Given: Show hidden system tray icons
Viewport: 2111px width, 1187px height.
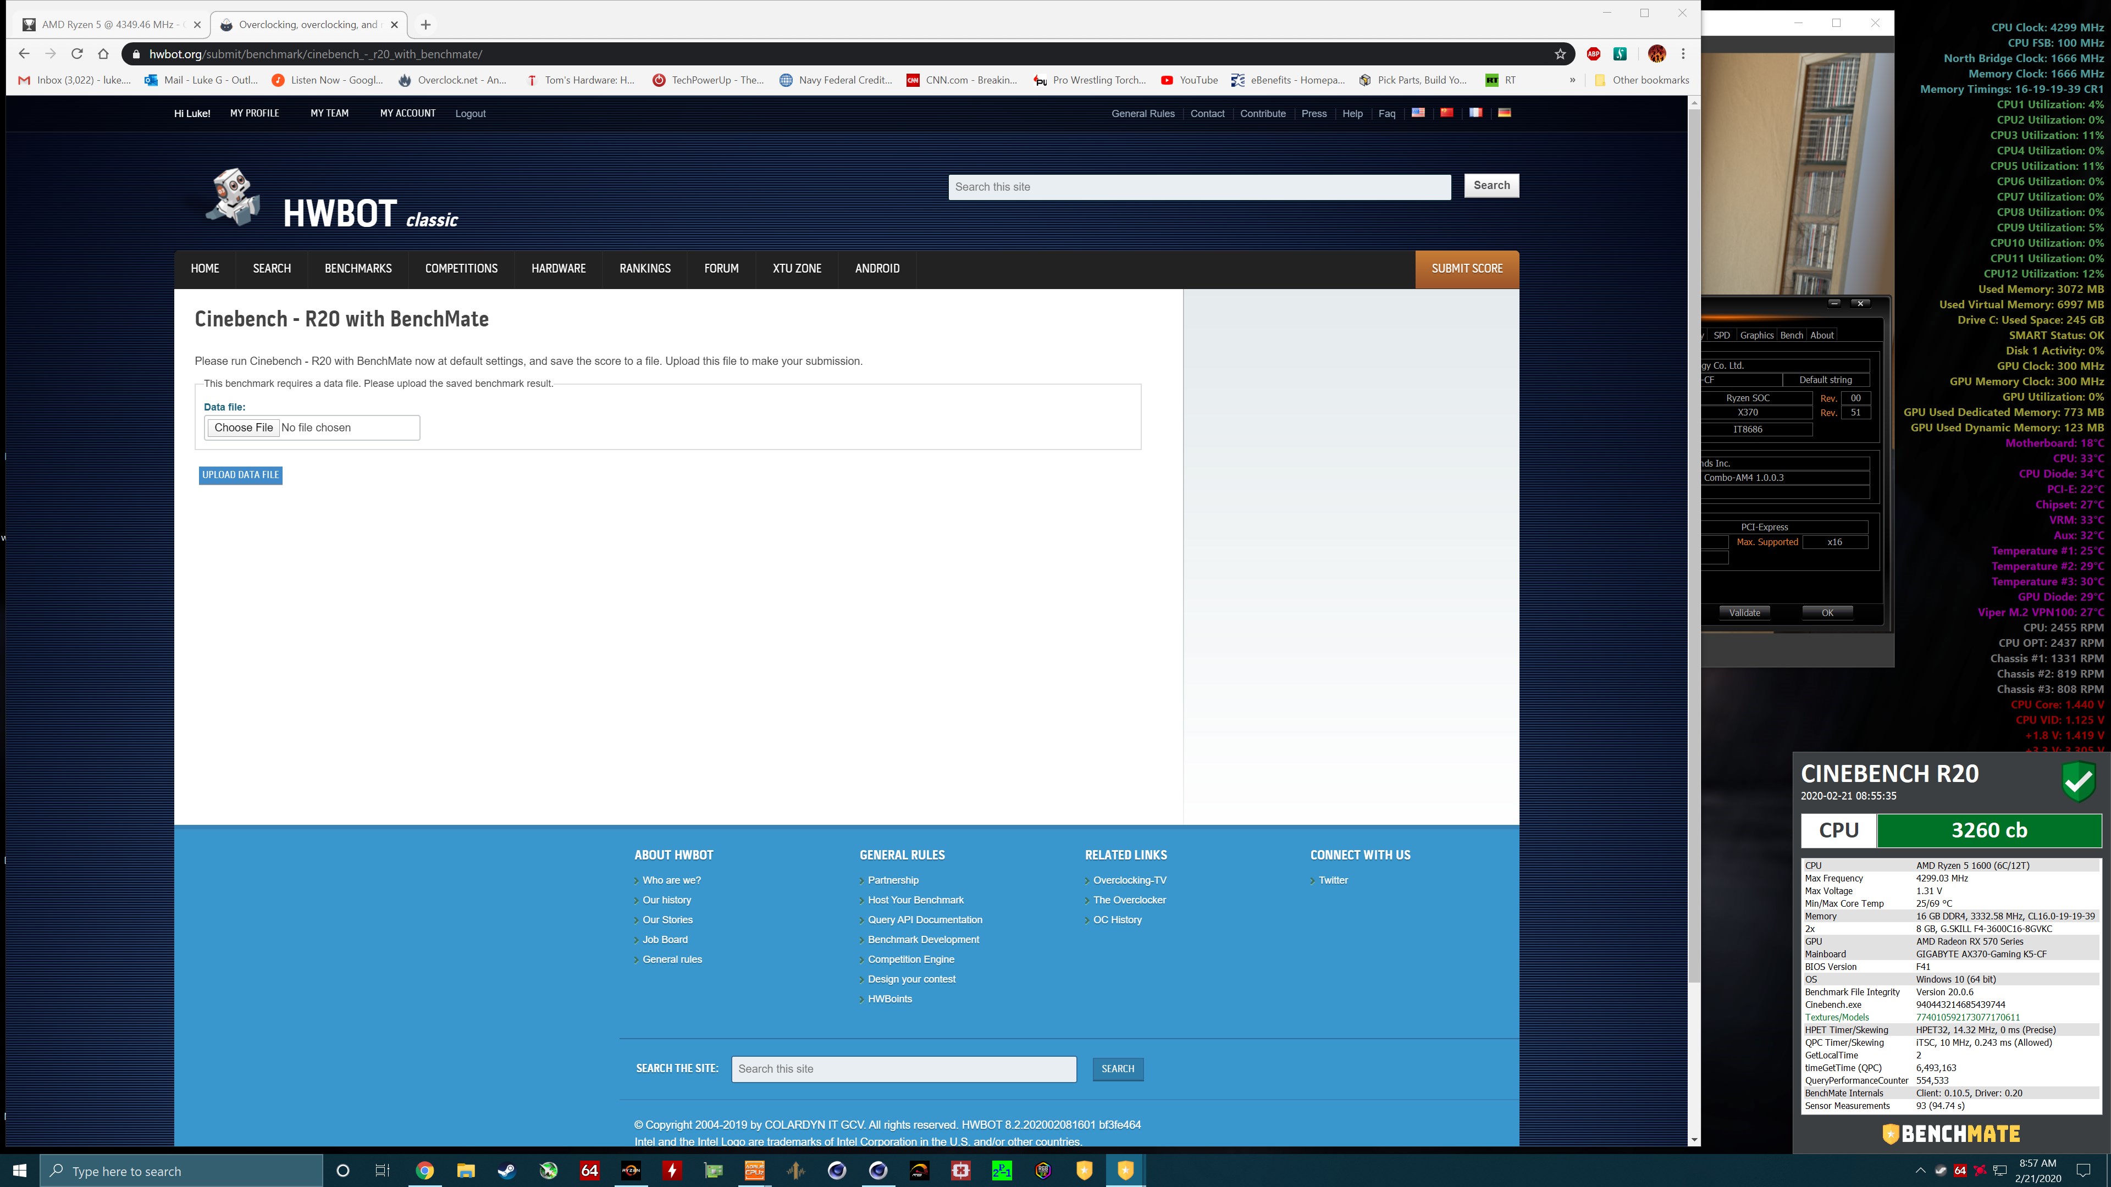Looking at the screenshot, I should (x=1920, y=1170).
